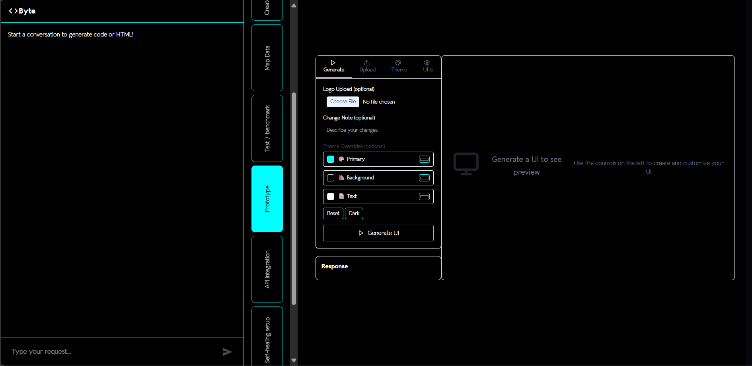752x366 pixels.
Task: Open the Utils tab
Action: click(x=427, y=66)
